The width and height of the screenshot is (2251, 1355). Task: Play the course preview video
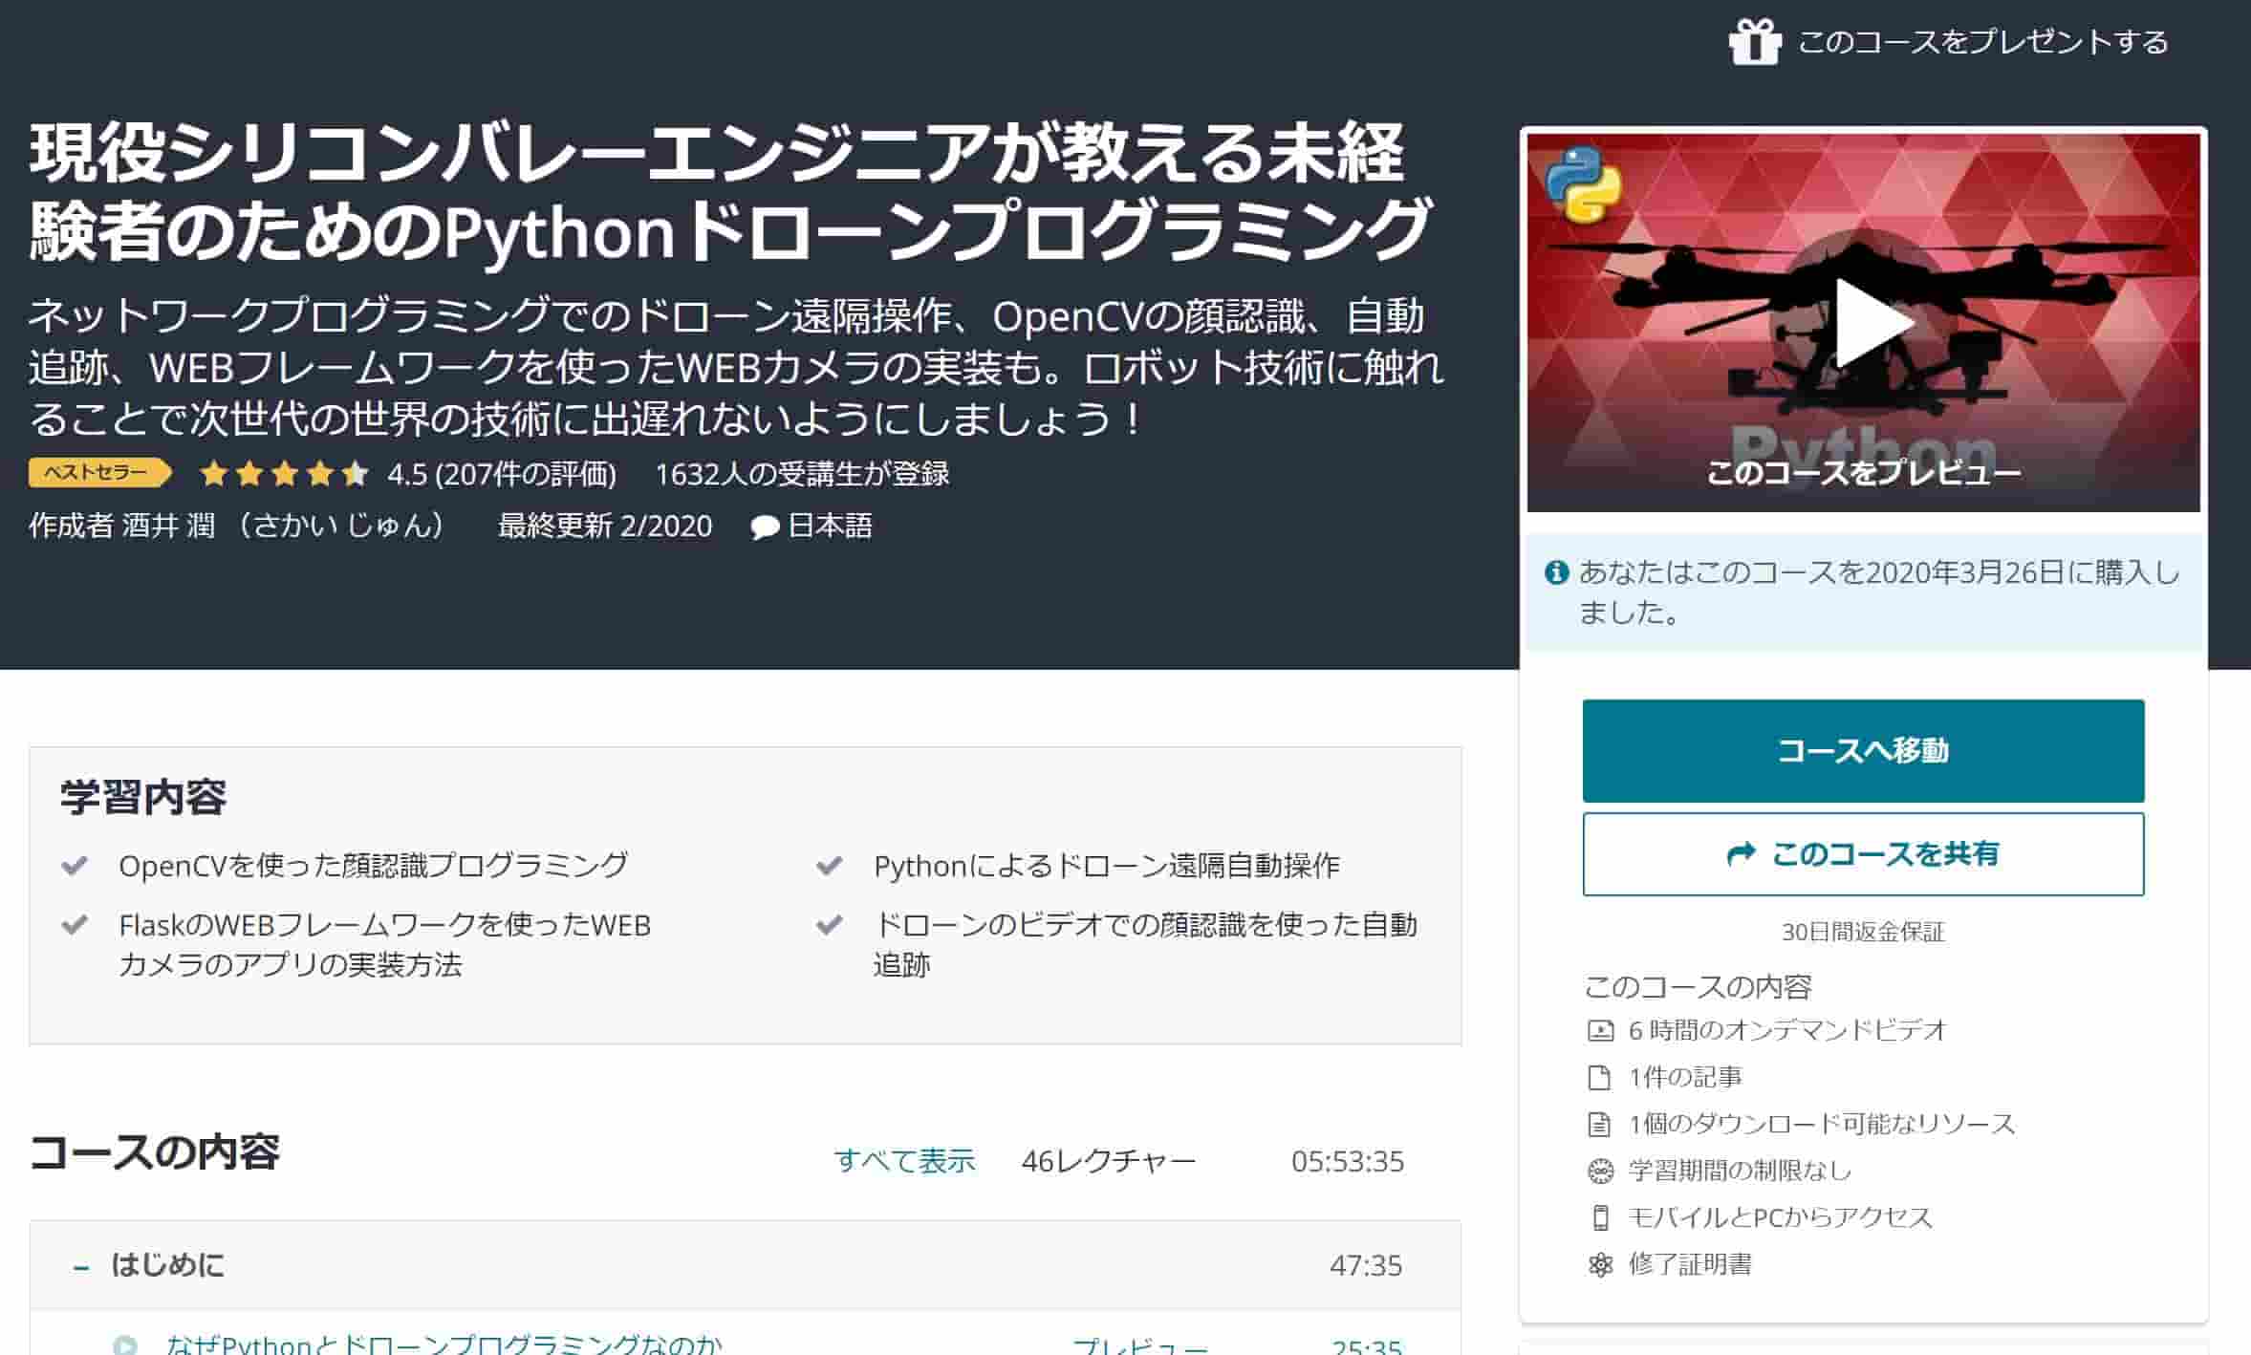pos(1873,323)
